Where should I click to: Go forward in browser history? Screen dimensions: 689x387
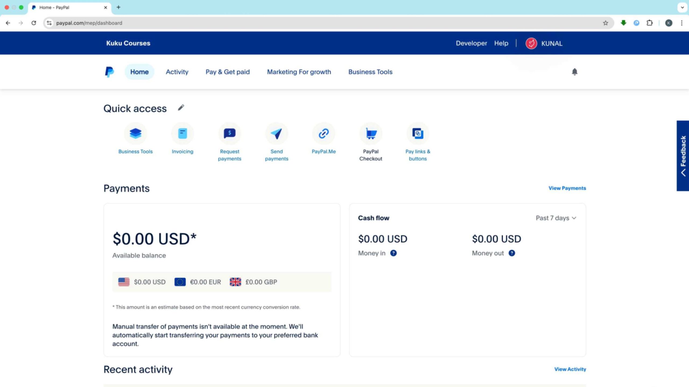pos(21,23)
